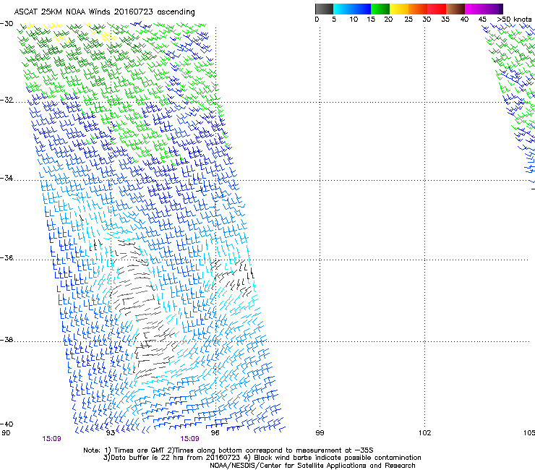535x470 pixels.
Task: Click the brown 35-40 knots color band
Action: click(x=455, y=9)
